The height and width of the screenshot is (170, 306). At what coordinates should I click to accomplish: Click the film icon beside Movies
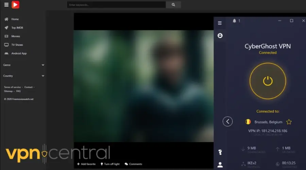tap(6, 36)
